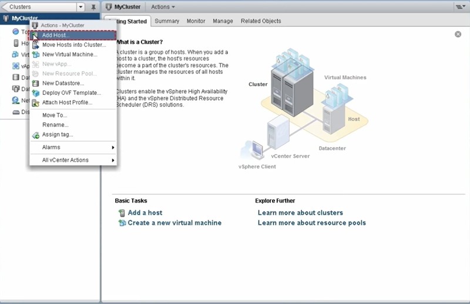Click the MyCluster icon in the navigator
Viewport: 470px width, 304px height.
coord(6,19)
